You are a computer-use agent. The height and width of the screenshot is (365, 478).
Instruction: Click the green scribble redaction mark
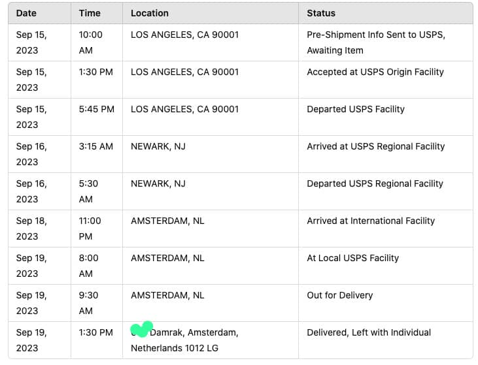pyautogui.click(x=141, y=329)
